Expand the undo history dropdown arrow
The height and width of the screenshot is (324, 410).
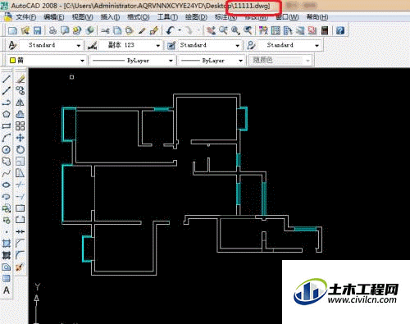pos(180,30)
